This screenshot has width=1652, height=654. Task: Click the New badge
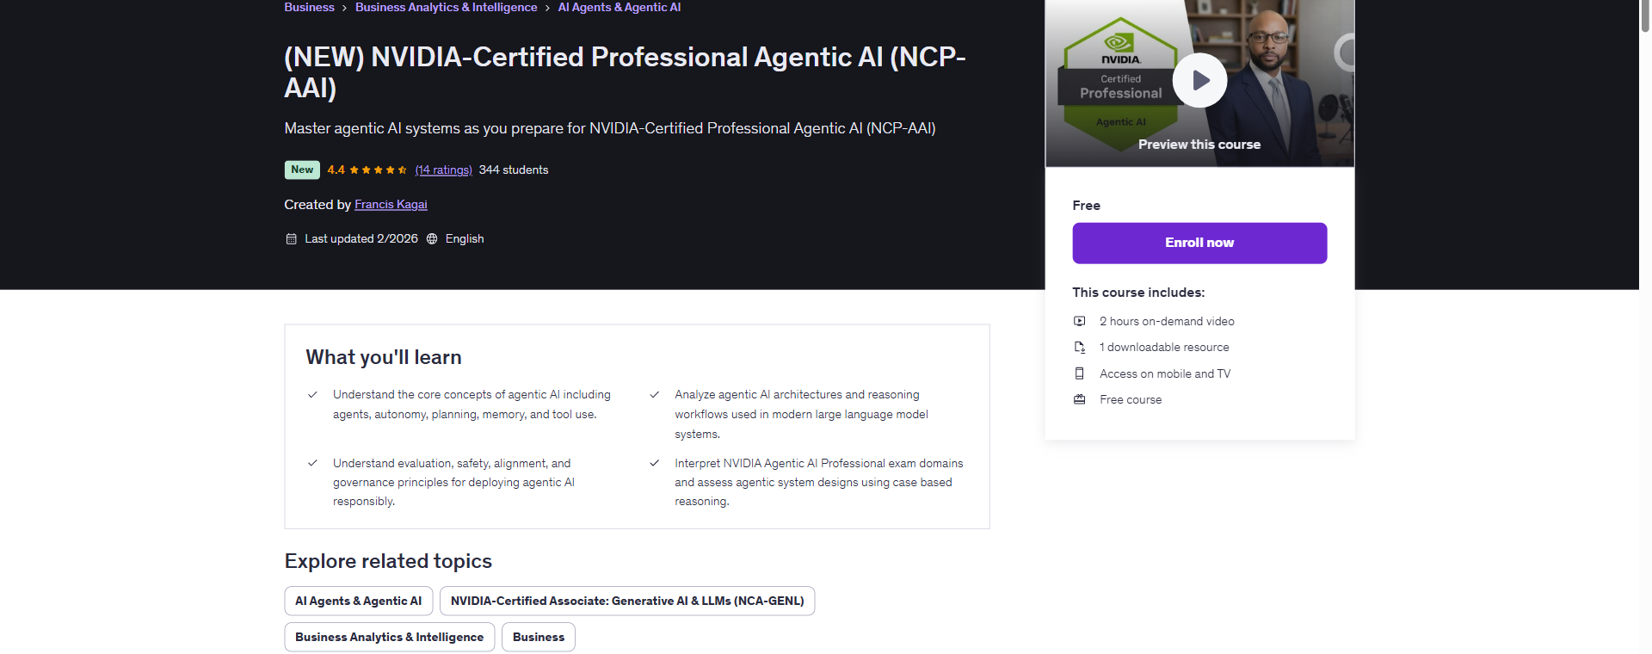click(302, 170)
